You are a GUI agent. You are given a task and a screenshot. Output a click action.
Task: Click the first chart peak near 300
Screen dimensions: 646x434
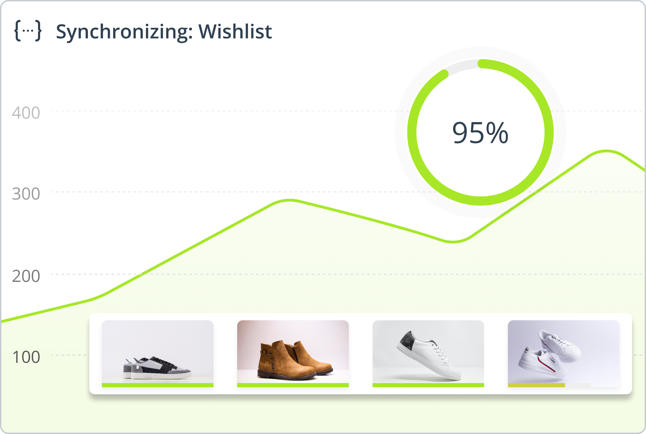[290, 200]
